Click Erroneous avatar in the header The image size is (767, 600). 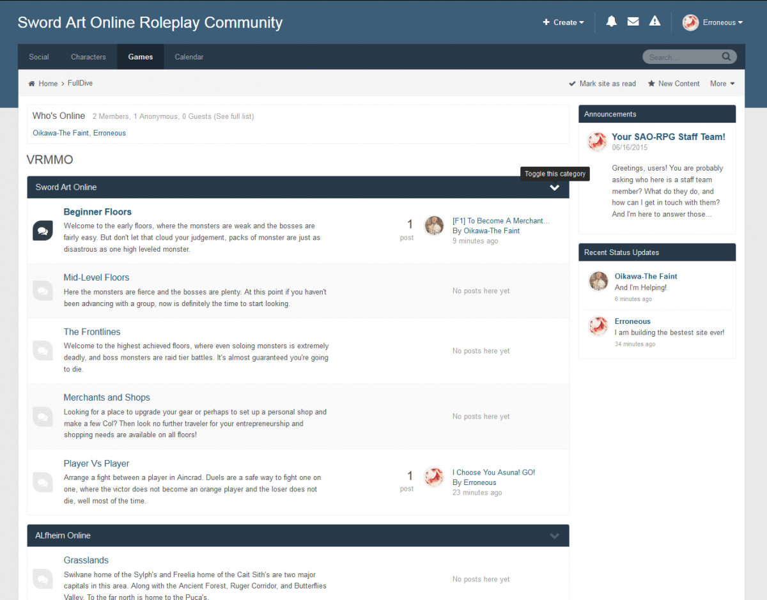(x=690, y=22)
